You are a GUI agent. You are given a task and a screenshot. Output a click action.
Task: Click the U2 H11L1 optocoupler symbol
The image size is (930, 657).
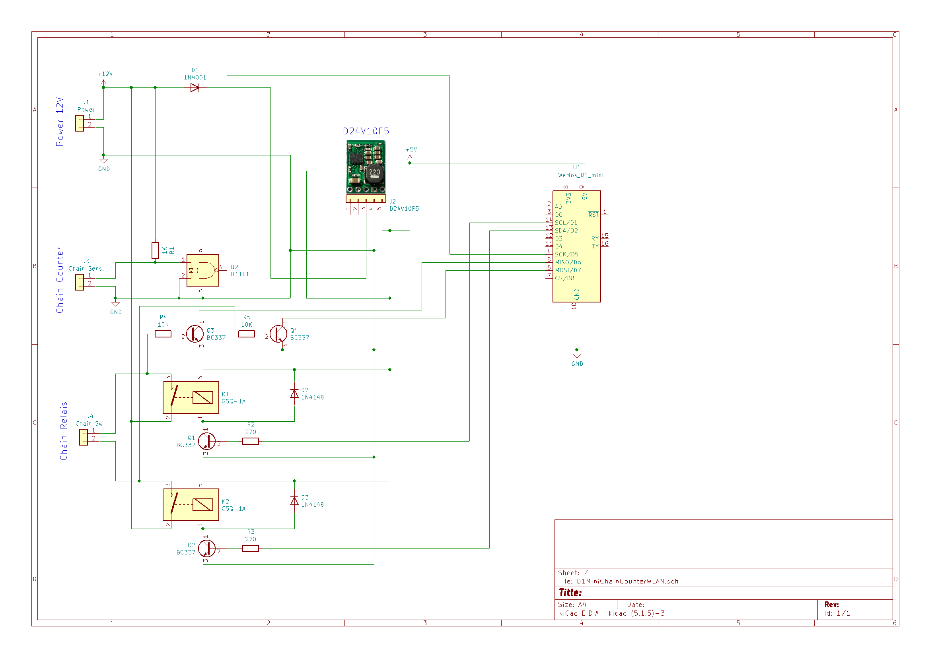pyautogui.click(x=203, y=270)
